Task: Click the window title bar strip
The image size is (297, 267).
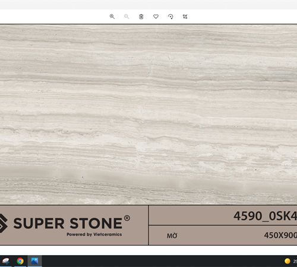Action: click(148, 5)
